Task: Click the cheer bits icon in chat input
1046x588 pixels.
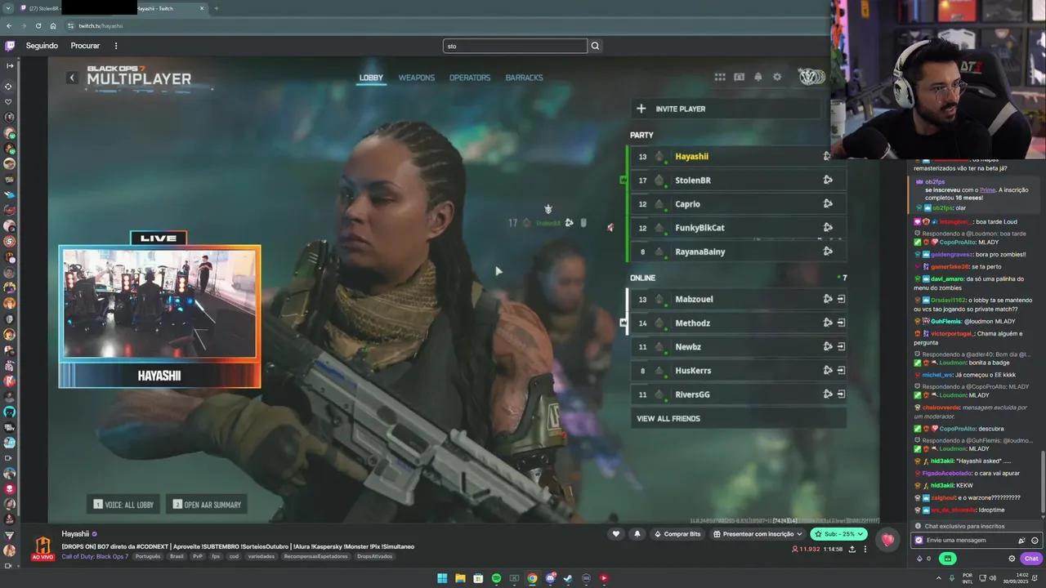Action: [x=1021, y=541]
